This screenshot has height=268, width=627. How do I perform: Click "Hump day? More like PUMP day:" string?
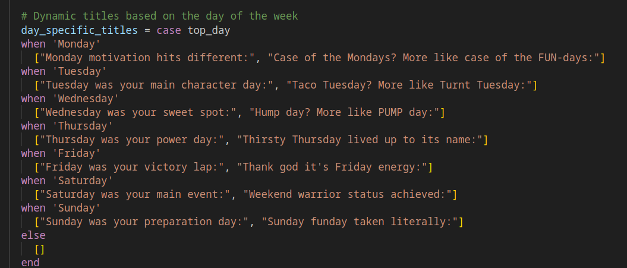[x=344, y=112]
